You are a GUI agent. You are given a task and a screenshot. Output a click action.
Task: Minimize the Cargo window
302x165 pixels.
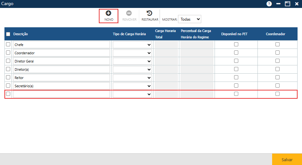tap(278, 4)
